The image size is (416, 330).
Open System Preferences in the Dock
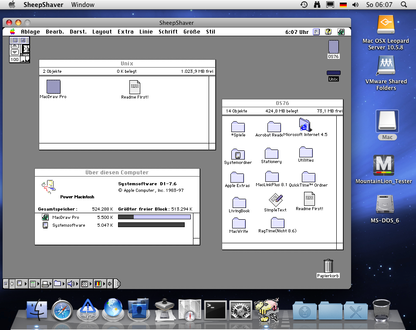pos(240,310)
